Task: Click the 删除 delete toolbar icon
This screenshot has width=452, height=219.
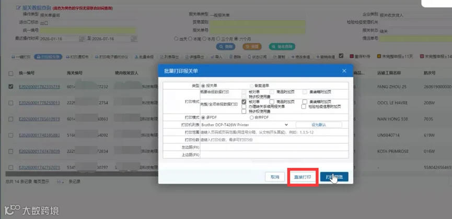Action: [231, 57]
